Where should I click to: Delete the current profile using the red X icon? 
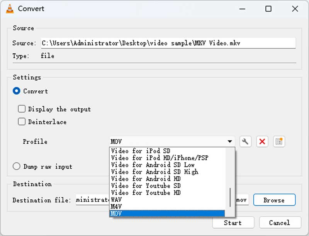(262, 141)
